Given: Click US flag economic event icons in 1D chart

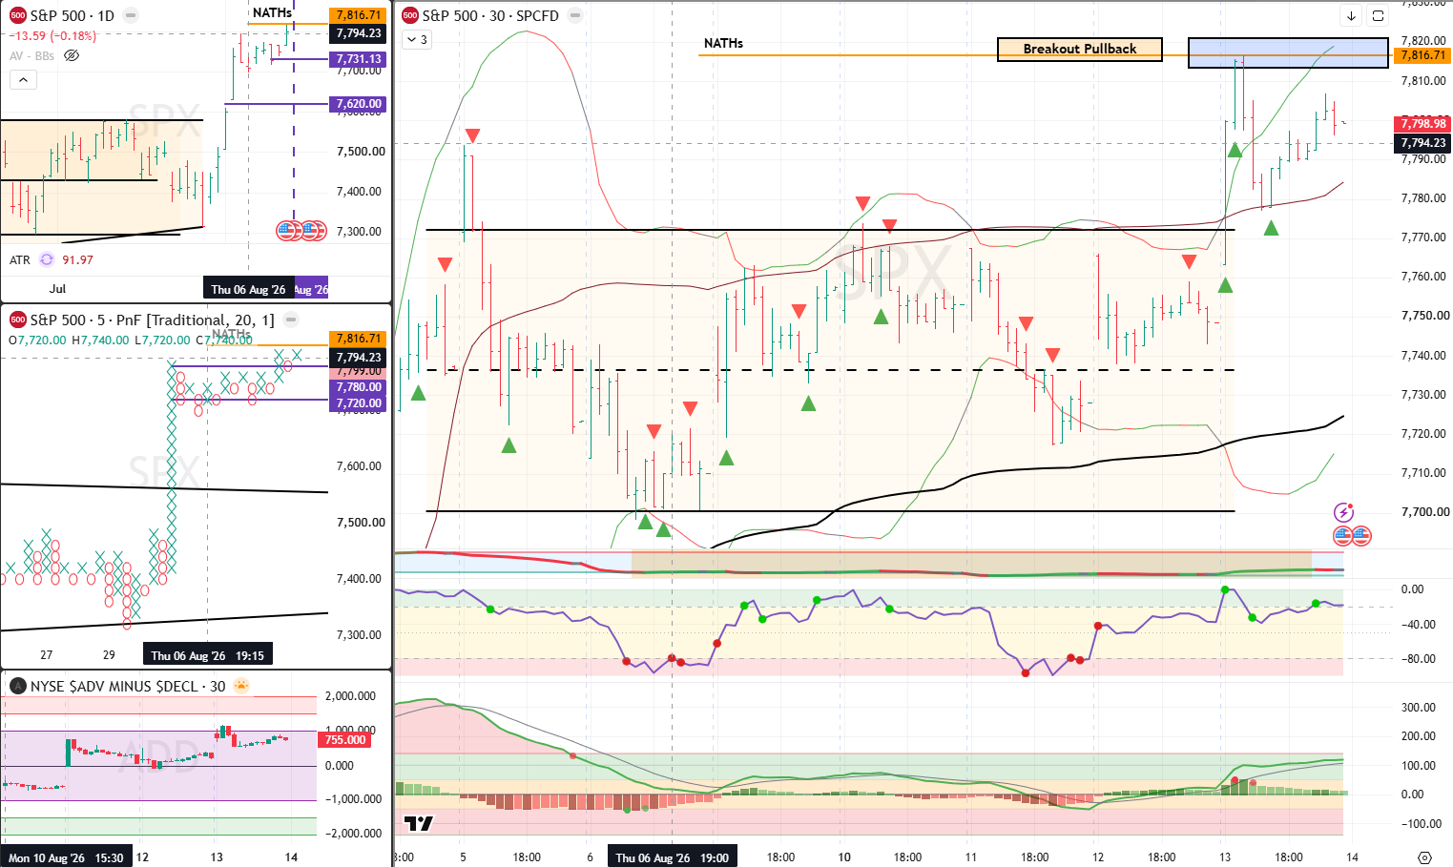Looking at the screenshot, I should click(301, 230).
